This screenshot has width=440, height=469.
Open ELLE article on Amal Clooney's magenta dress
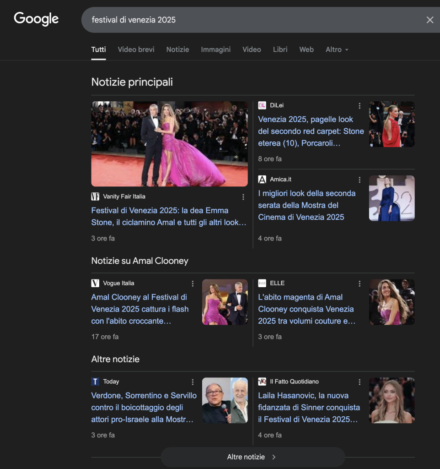306,309
